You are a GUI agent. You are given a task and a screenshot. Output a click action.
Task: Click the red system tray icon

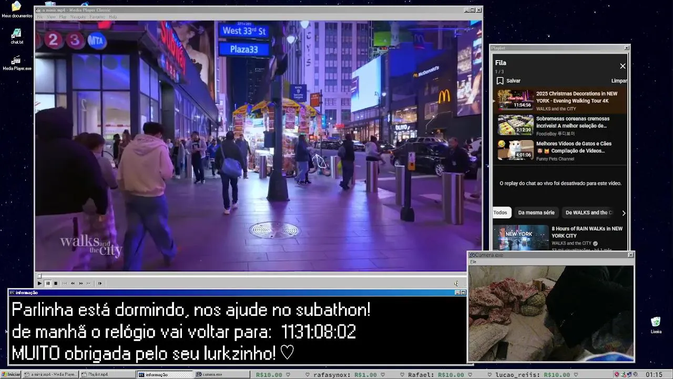coord(617,375)
